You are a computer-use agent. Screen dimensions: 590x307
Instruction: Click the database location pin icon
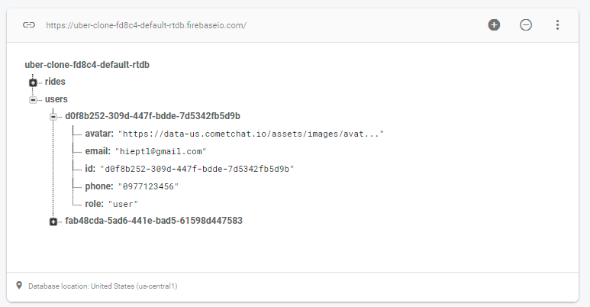19,285
